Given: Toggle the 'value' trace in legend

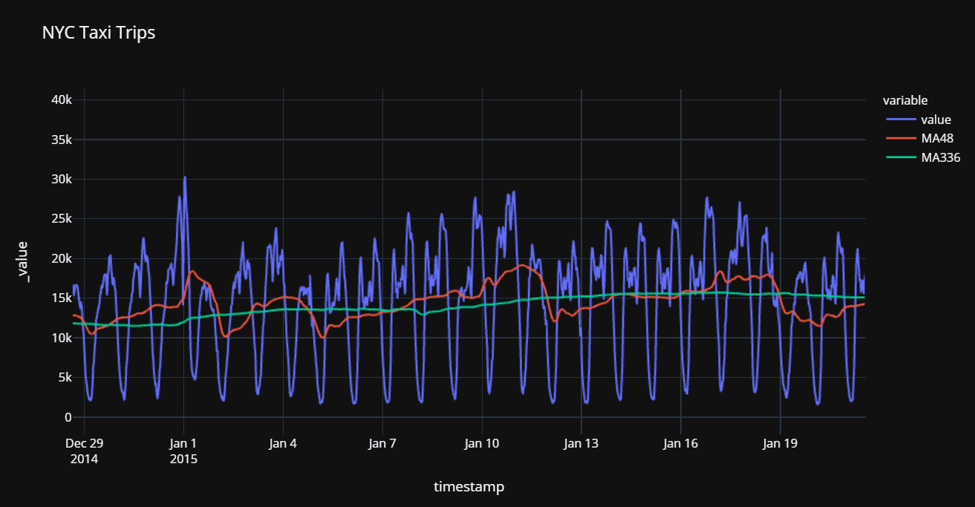Looking at the screenshot, I should point(919,120).
